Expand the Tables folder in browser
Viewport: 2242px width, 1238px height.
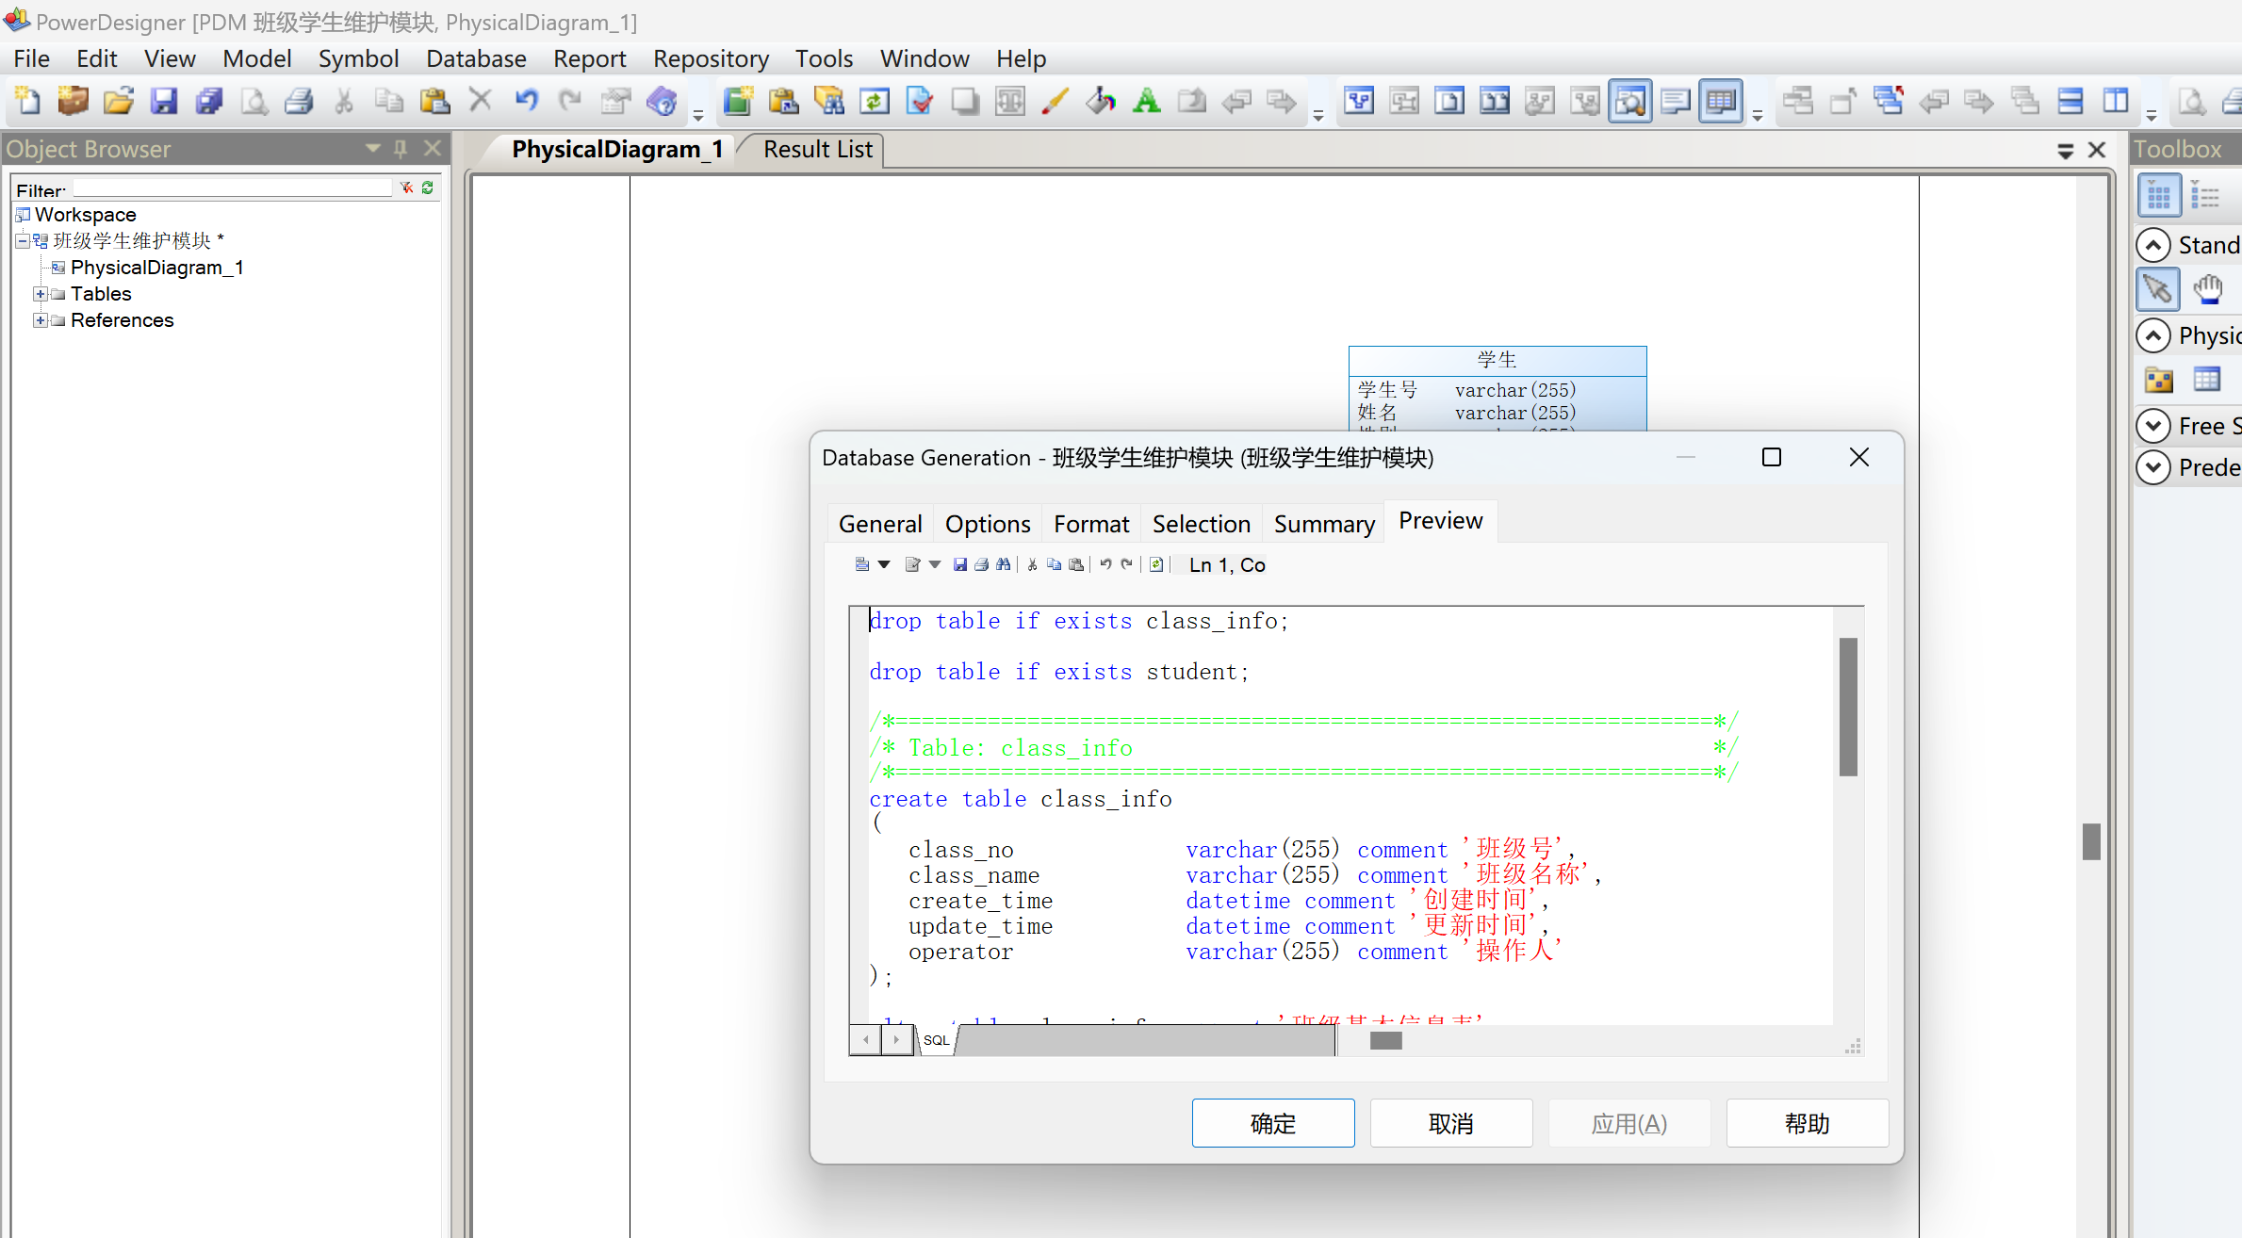point(41,294)
